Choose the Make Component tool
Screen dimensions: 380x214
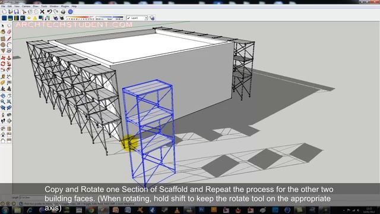(9, 26)
